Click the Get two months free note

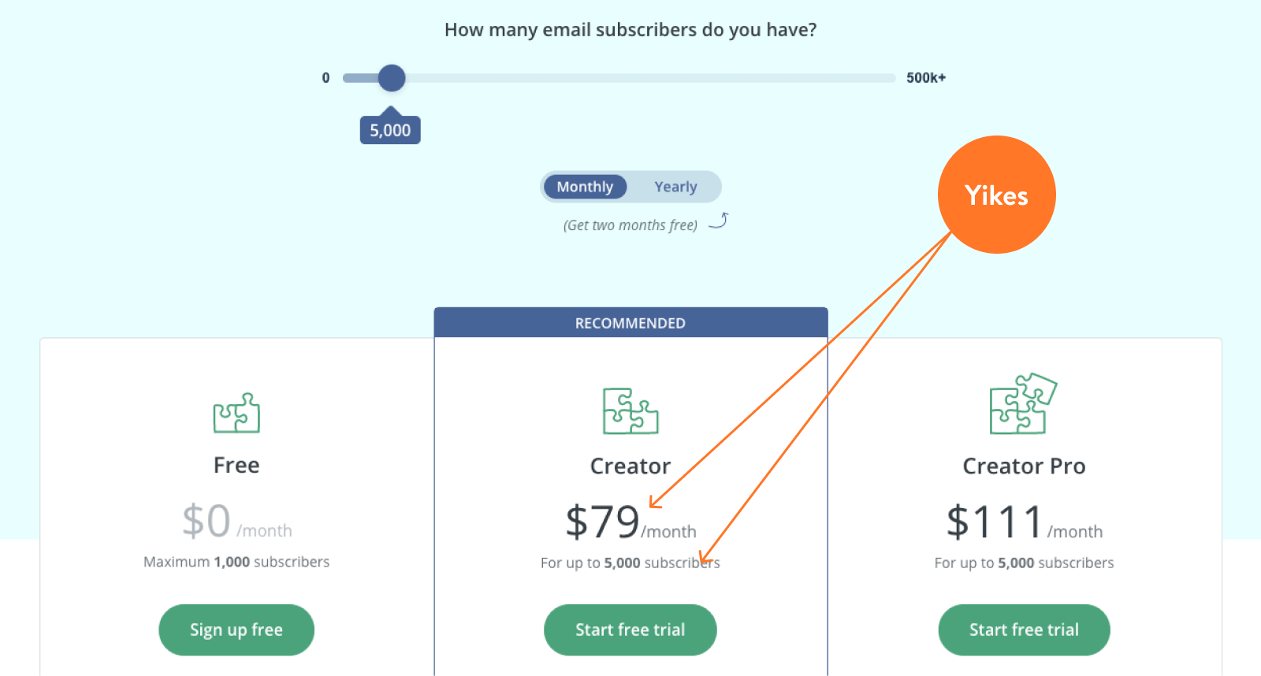[x=630, y=225]
